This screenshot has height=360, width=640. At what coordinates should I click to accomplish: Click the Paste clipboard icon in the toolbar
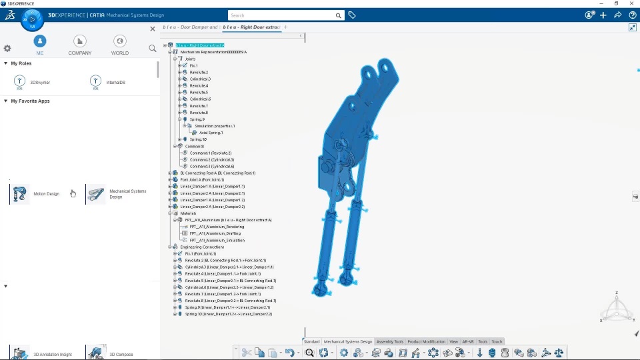click(x=273, y=353)
